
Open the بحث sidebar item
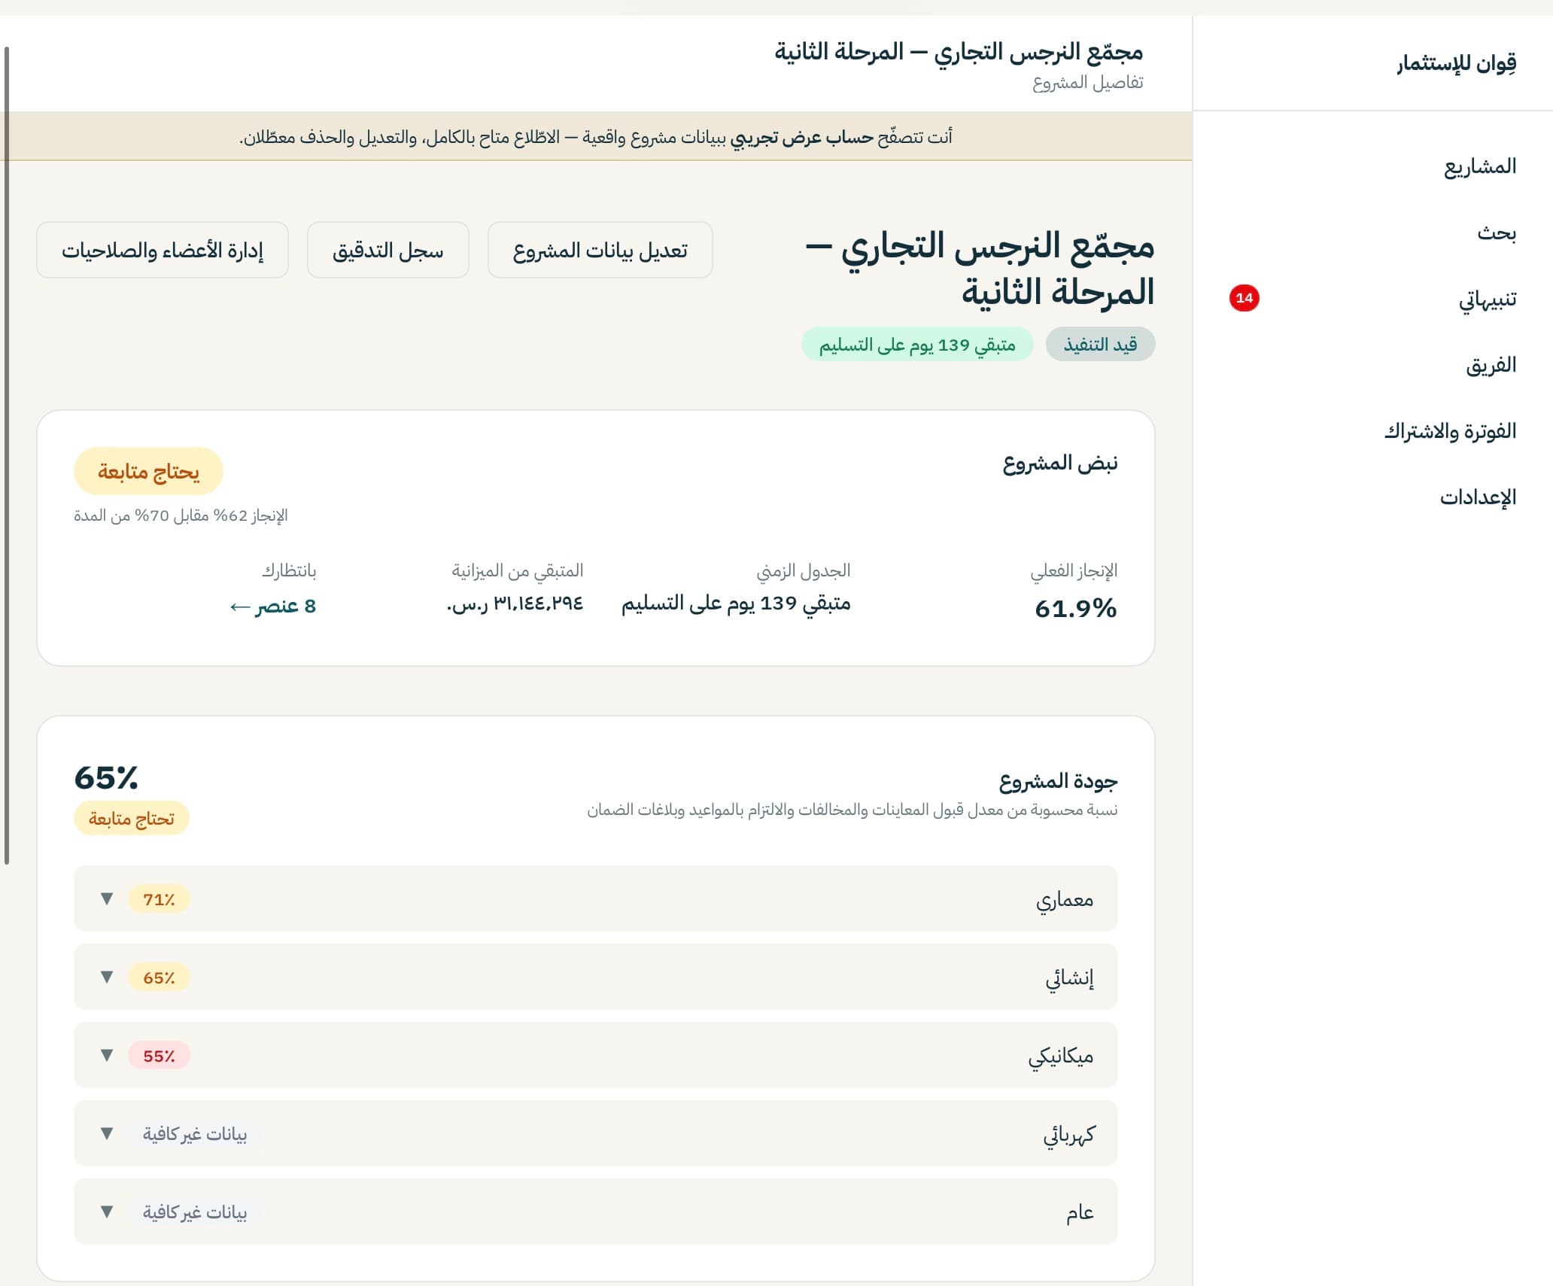tap(1496, 233)
